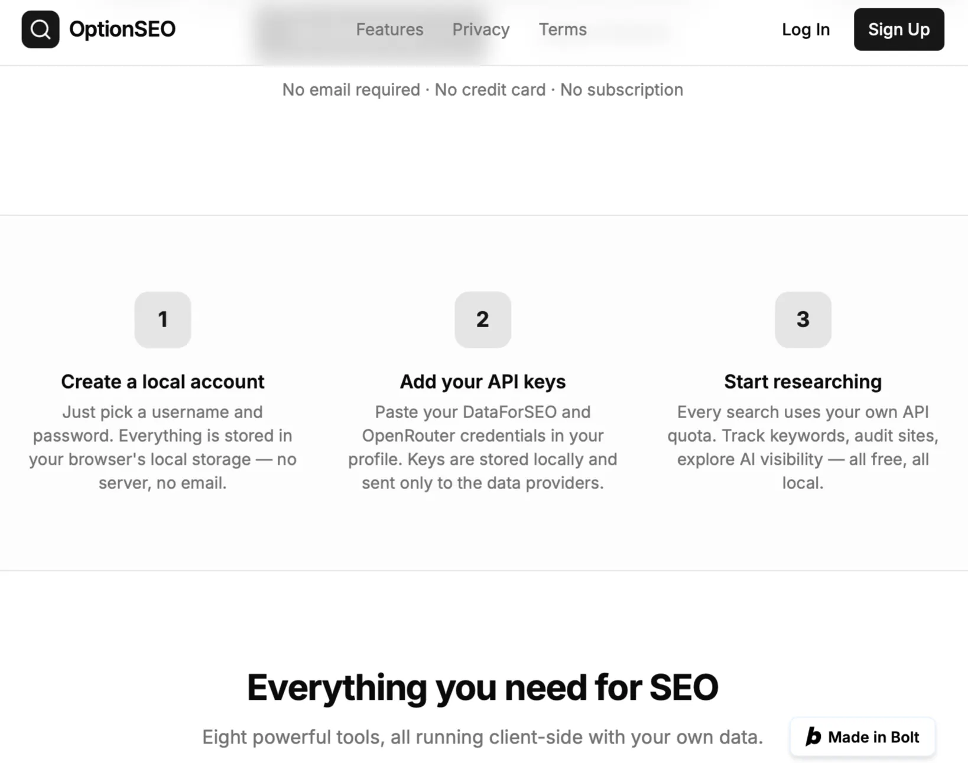Image resolution: width=968 pixels, height=763 pixels.
Task: Click the step 2 number badge
Action: click(x=483, y=319)
